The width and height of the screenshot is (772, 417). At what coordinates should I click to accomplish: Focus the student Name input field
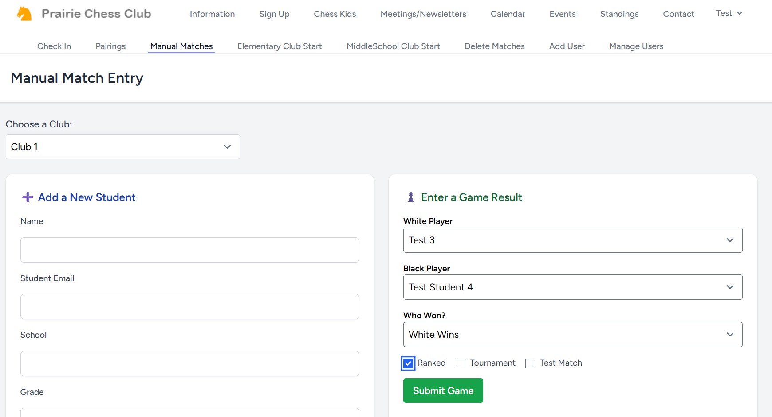coord(189,250)
